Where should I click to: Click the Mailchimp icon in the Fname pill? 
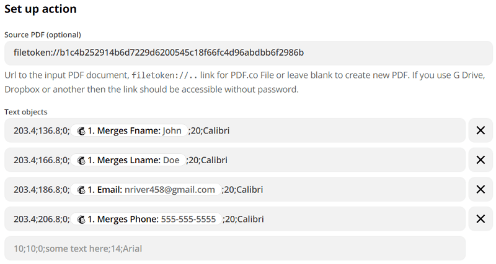point(81,130)
